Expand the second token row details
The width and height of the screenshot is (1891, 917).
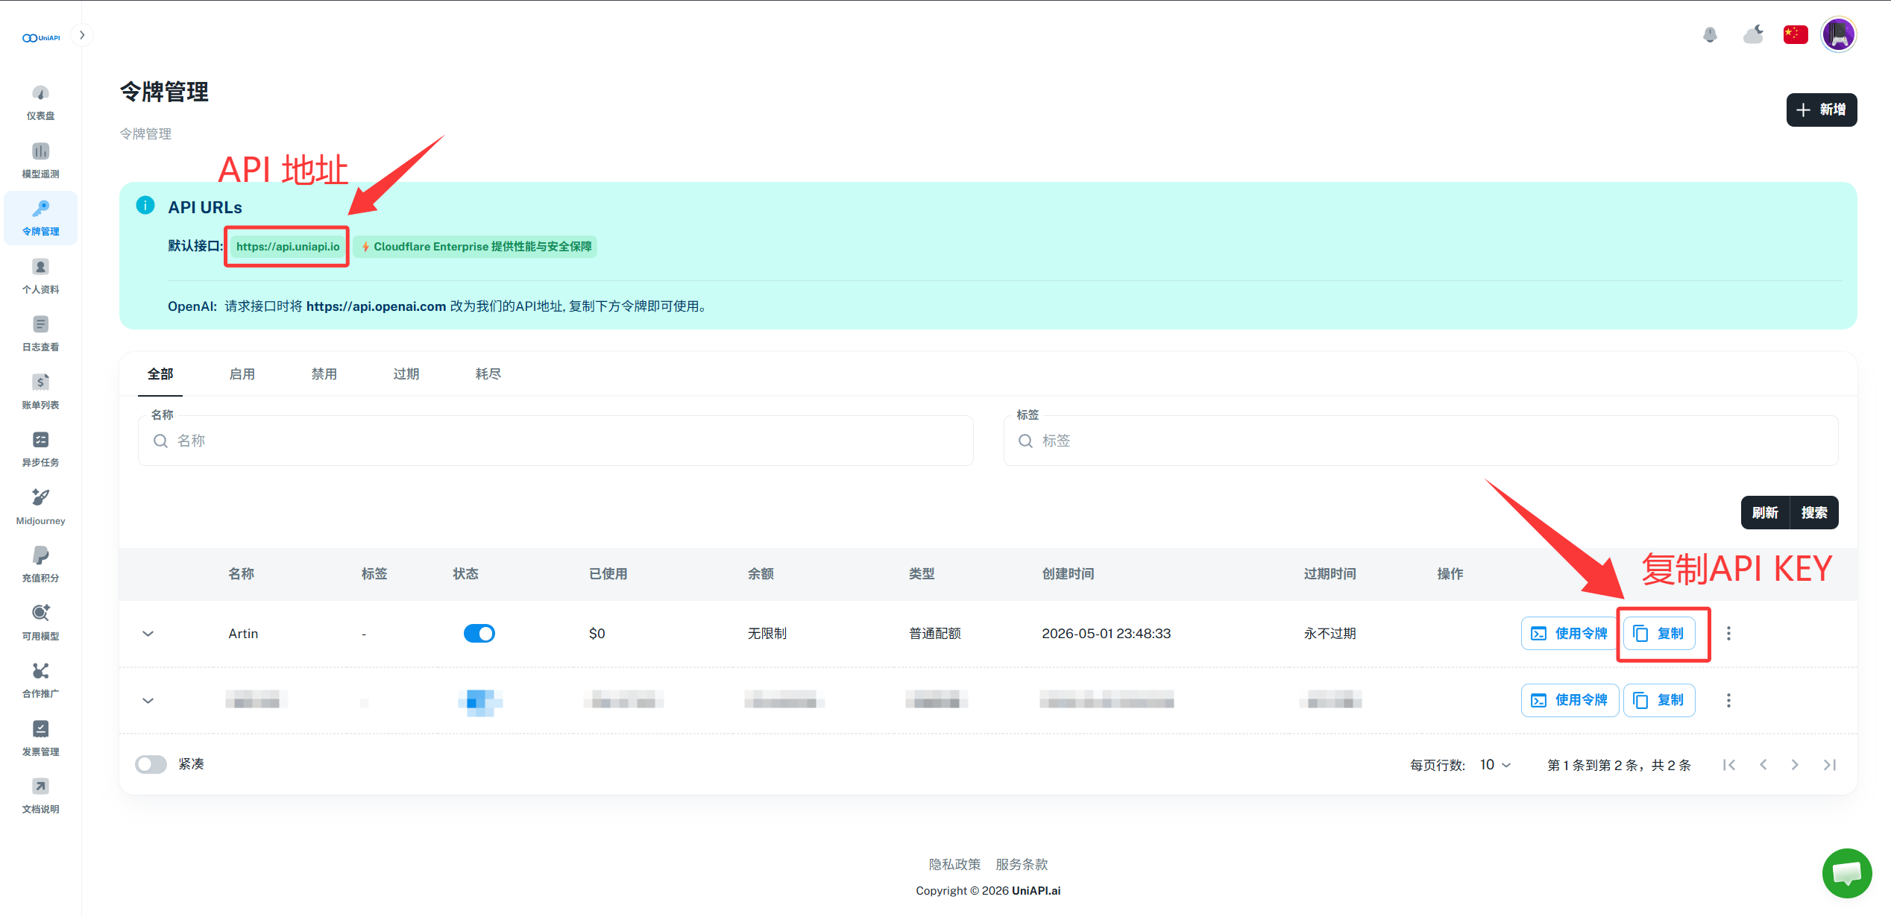point(148,701)
